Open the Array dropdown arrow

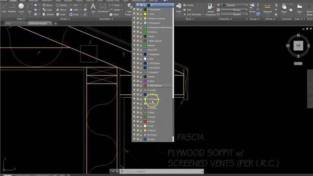pos(81,14)
